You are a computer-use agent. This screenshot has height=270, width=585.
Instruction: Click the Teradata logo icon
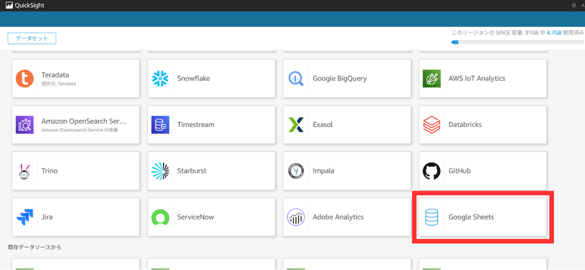click(x=25, y=79)
